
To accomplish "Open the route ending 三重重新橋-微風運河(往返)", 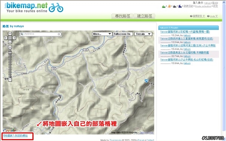I will point(187,39).
